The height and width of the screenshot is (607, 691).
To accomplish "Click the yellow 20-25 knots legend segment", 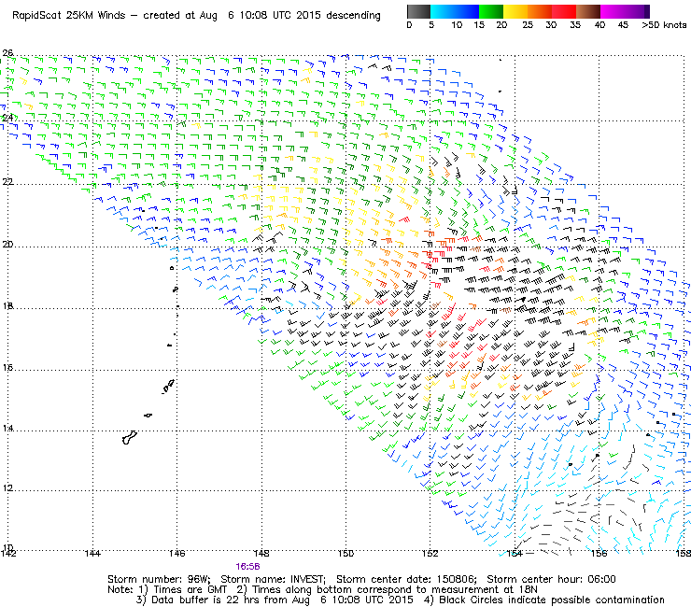I will click(x=515, y=11).
